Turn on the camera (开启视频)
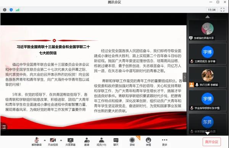This screenshot has height=148, width=229. 53,142
